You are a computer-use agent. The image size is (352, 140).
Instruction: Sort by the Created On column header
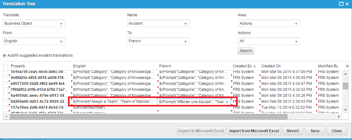click(x=271, y=66)
